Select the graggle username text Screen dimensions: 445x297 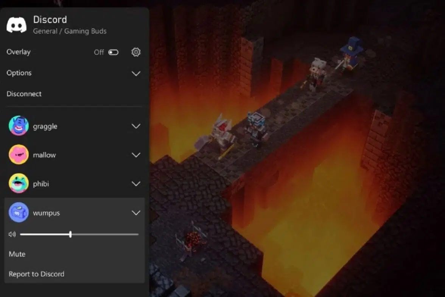click(x=45, y=127)
